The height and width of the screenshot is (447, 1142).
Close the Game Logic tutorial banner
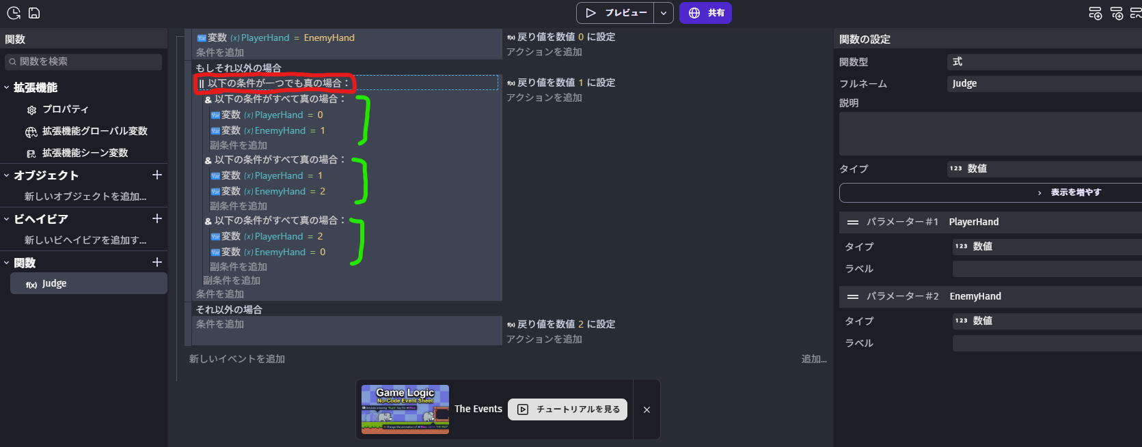coord(647,409)
